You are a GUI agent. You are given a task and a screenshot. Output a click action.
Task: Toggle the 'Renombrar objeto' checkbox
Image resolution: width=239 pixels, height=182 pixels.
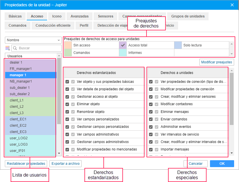[67, 112]
